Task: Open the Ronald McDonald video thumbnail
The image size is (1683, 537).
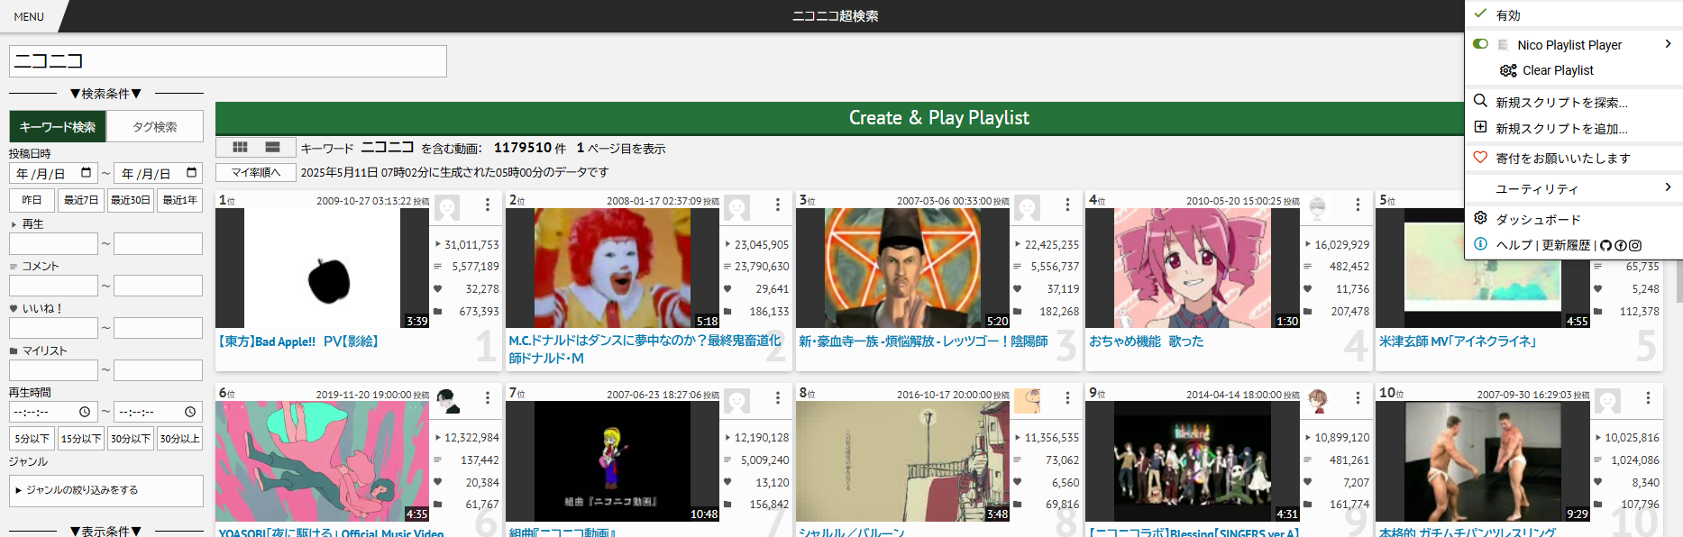Action: point(613,268)
